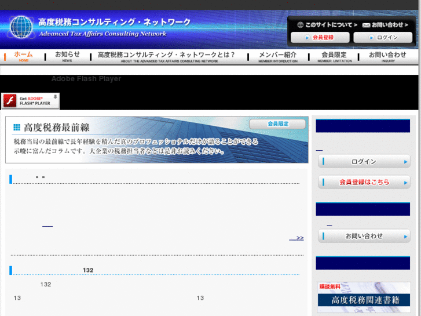Viewport: 421px width, 316px height.
Task: Open the 会員限定 menu item
Action: (334, 57)
